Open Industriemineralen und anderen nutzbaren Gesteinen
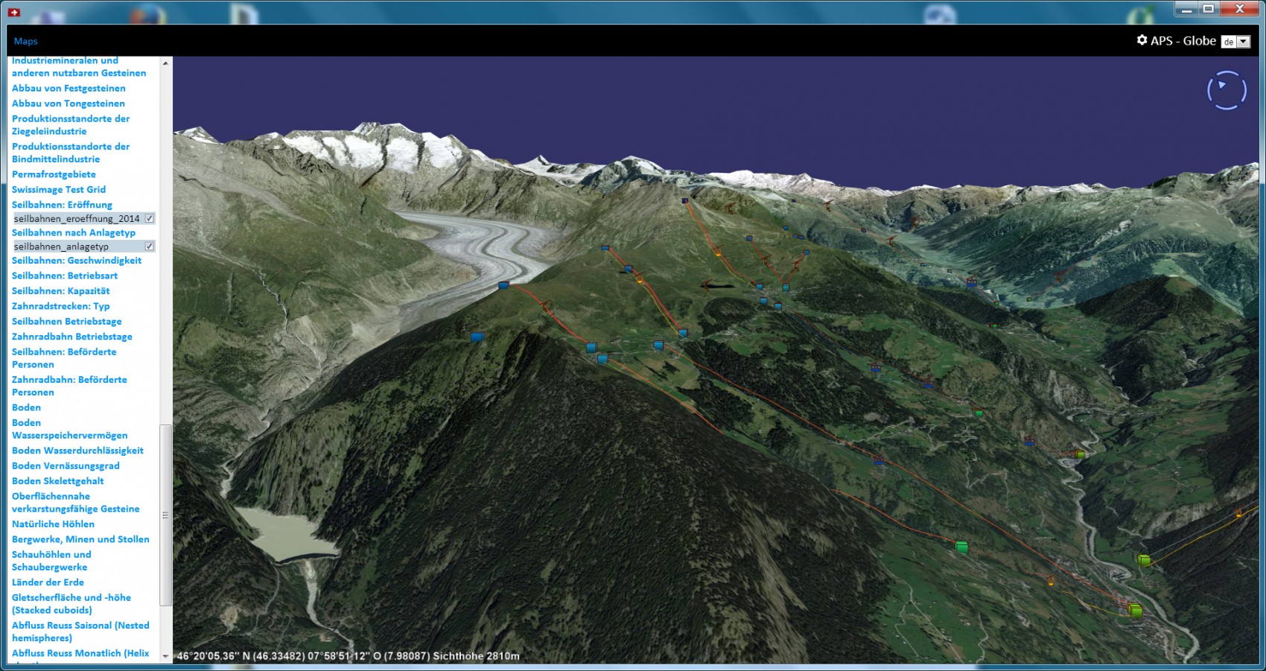 (79, 66)
